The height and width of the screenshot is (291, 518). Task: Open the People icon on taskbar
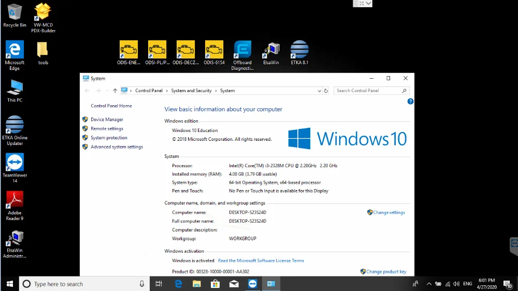tap(415, 284)
